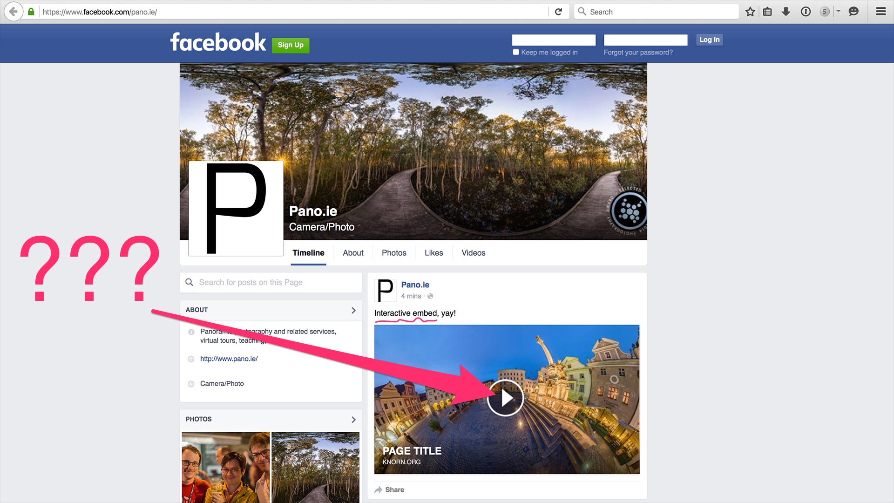Click the Pano.ie page name on the cover
Screen dimensions: 894x503
(x=313, y=211)
